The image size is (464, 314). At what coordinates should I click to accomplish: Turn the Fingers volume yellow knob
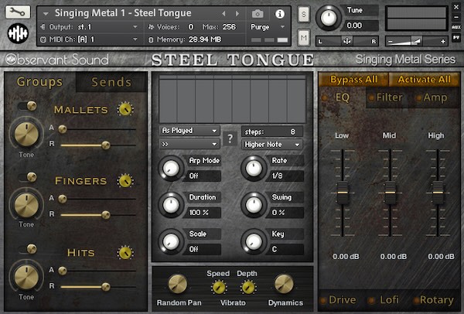click(x=125, y=181)
